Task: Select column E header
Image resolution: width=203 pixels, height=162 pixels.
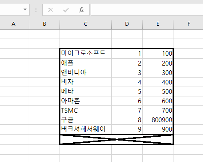Action: [x=158, y=24]
